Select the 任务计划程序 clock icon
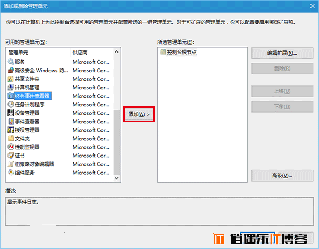 point(11,105)
